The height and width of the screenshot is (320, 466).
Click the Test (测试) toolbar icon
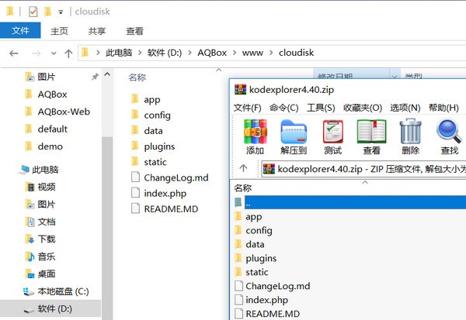pyautogui.click(x=332, y=132)
